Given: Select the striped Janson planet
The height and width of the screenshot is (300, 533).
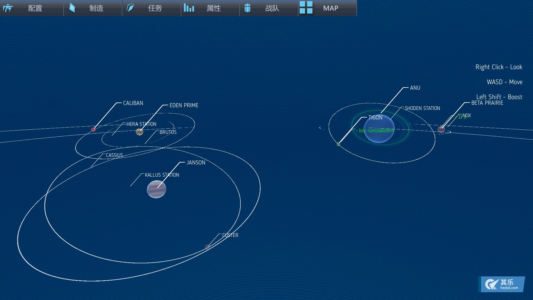Looking at the screenshot, I should (156, 189).
